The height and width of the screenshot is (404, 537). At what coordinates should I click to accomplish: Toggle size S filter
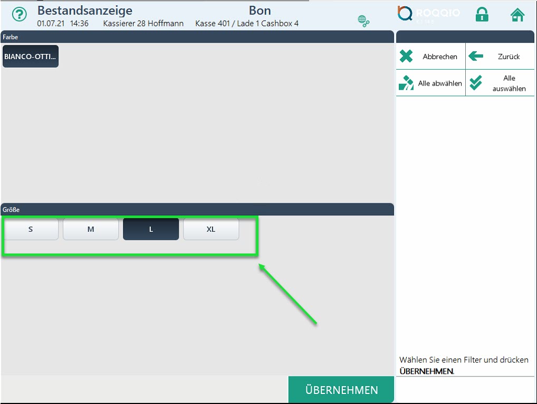(x=31, y=230)
